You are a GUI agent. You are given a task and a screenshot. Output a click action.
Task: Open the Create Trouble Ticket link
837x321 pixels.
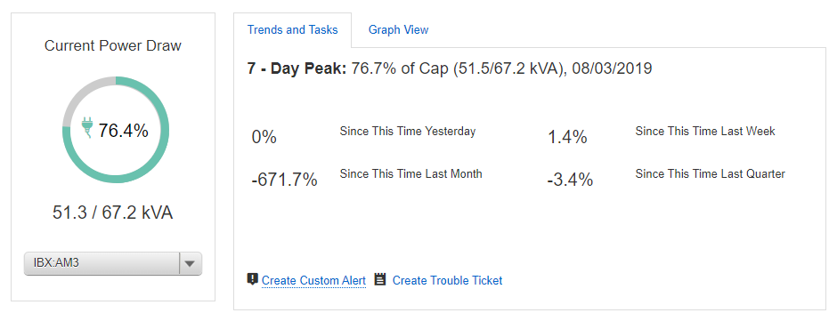tap(447, 280)
